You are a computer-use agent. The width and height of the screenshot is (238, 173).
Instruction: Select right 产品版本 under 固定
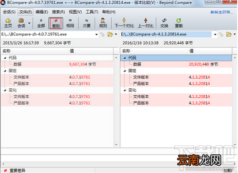point(176,84)
